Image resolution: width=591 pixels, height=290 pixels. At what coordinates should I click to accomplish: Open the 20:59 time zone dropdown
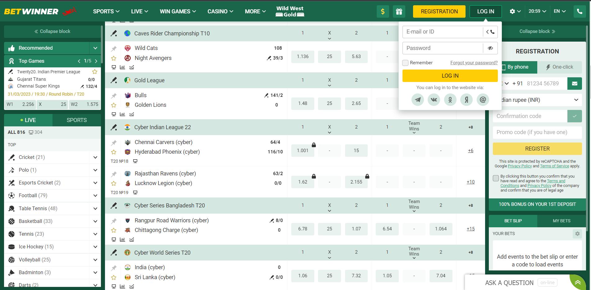pos(537,11)
